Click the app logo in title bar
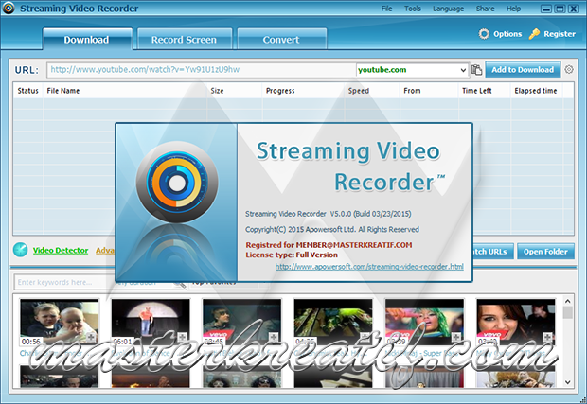 [8, 8]
